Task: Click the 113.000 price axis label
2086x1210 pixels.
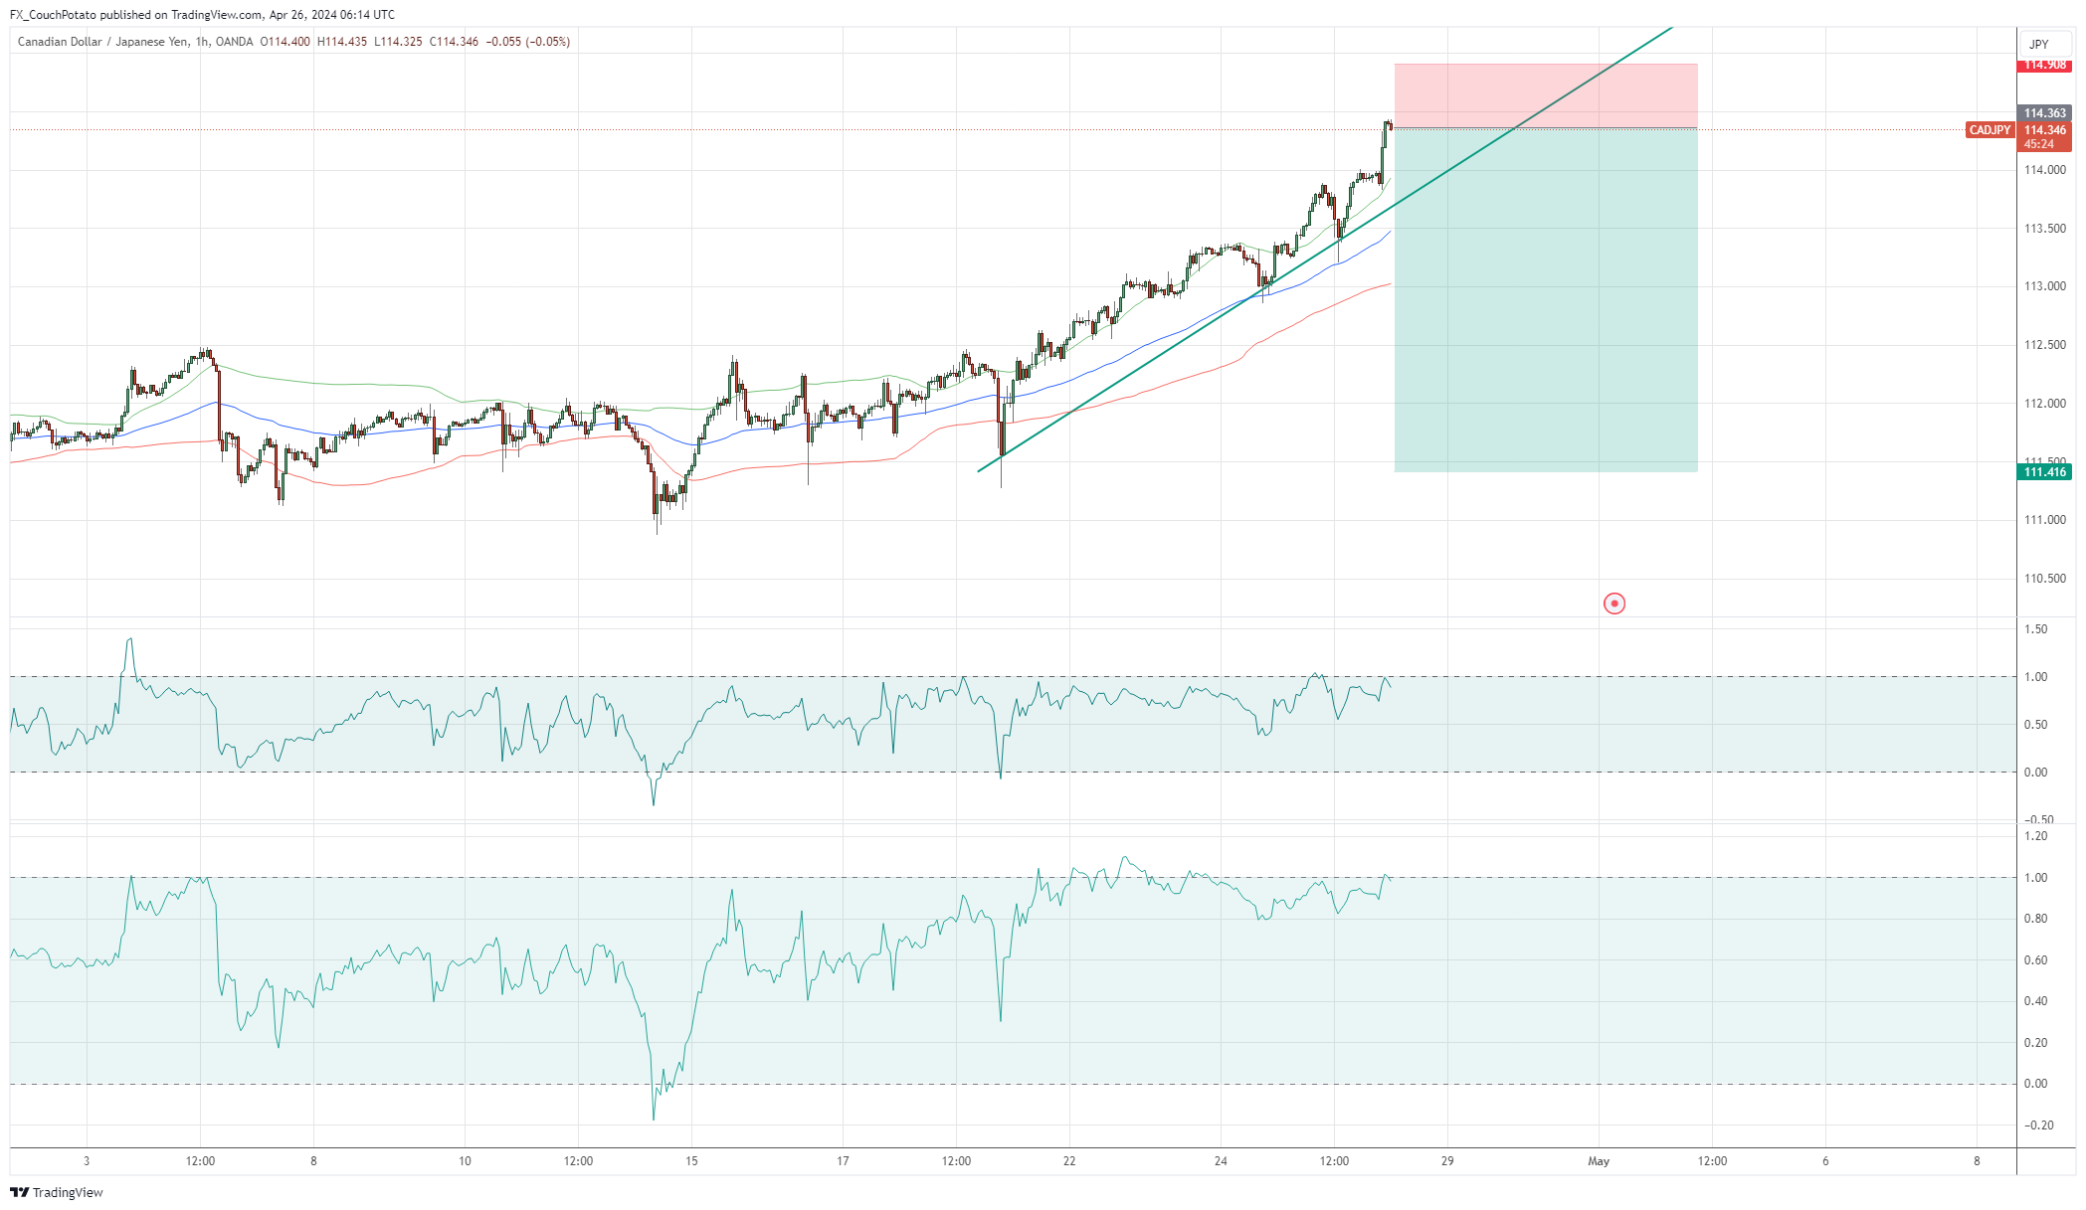Action: pos(2044,286)
